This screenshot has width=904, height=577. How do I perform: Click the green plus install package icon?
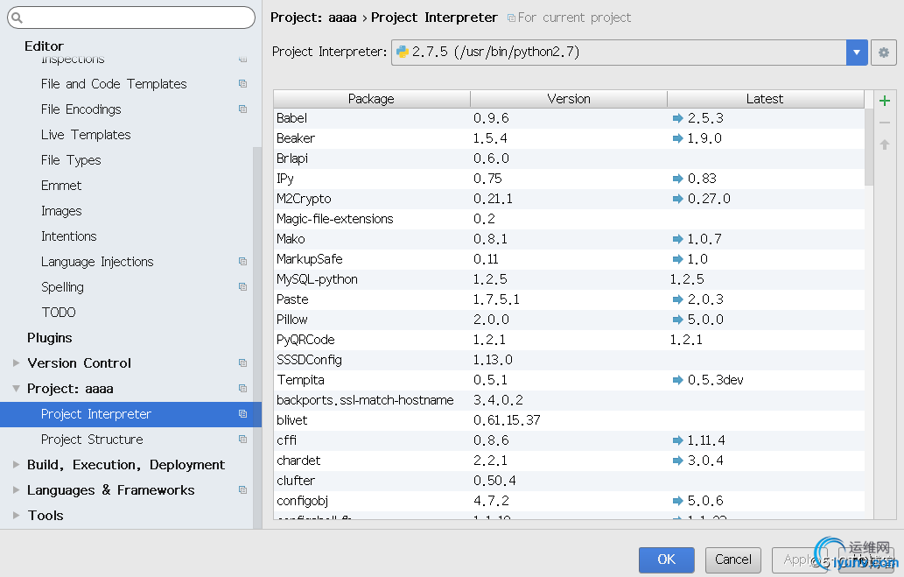tap(885, 101)
